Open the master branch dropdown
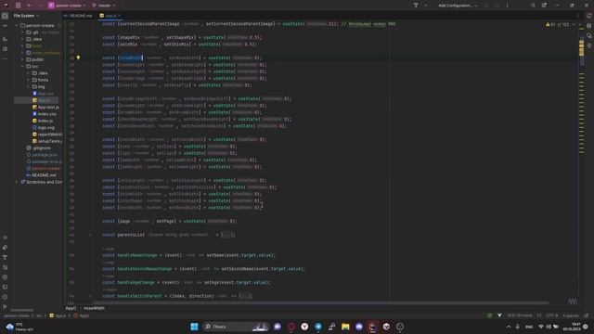 pos(103,6)
